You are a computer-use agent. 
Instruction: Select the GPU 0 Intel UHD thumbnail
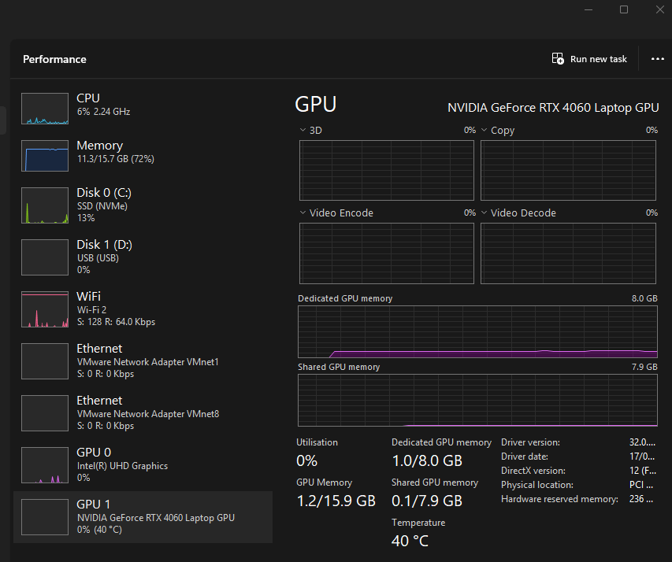pyautogui.click(x=45, y=465)
